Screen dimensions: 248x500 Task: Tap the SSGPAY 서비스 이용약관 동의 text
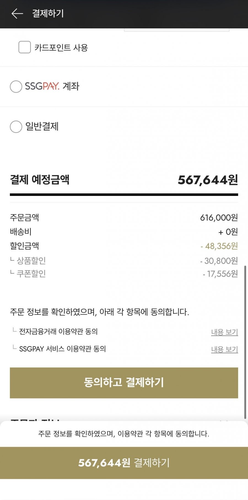tap(63, 349)
